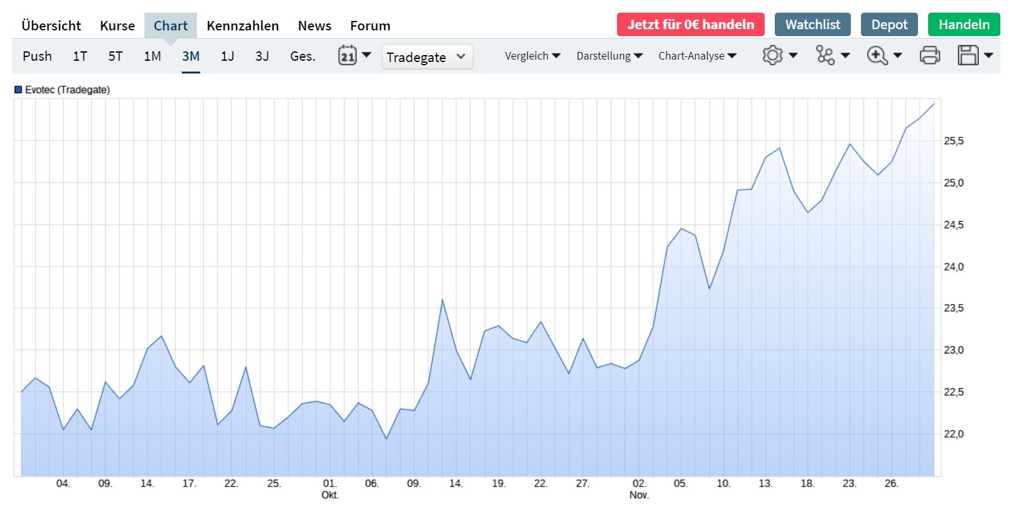Click the 22,0 price axis label
The width and height of the screenshot is (1013, 508).
(x=953, y=434)
